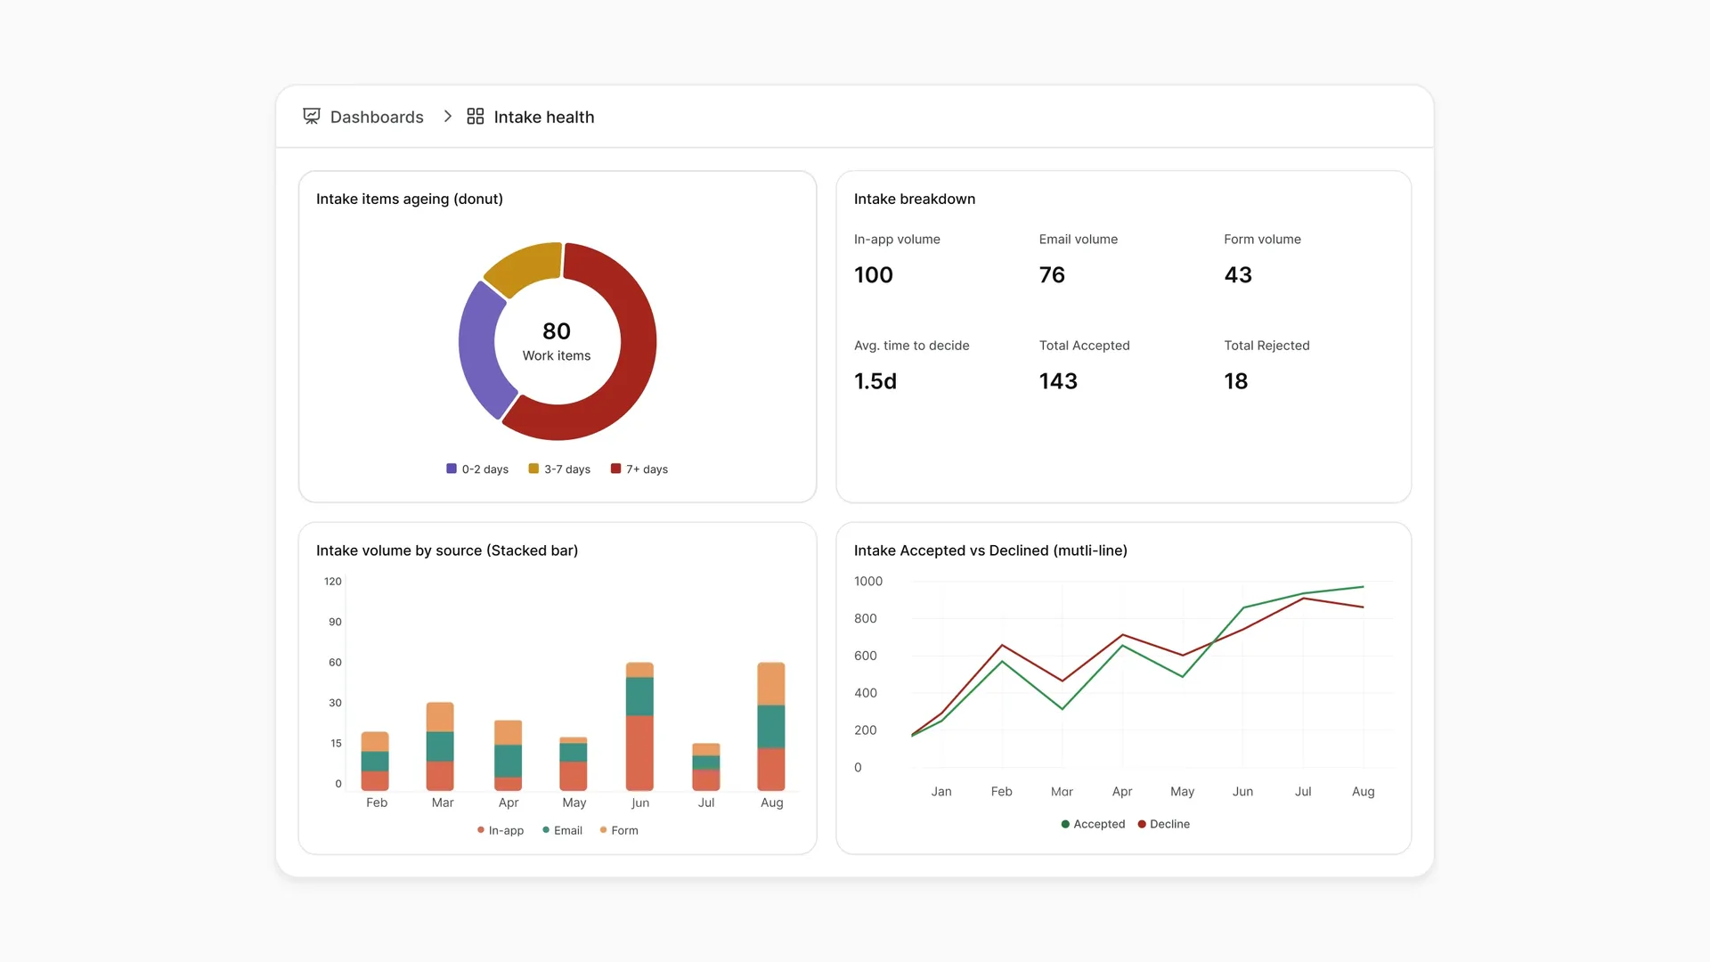
Task: Click the Email legend dot
Action: (546, 830)
